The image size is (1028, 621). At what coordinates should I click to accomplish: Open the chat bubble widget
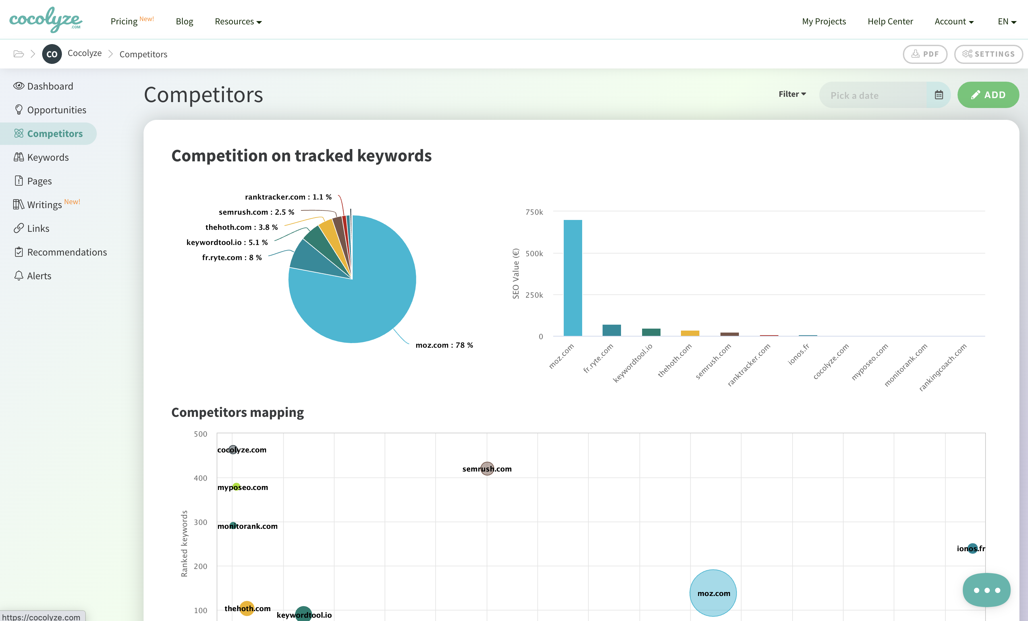click(x=986, y=590)
